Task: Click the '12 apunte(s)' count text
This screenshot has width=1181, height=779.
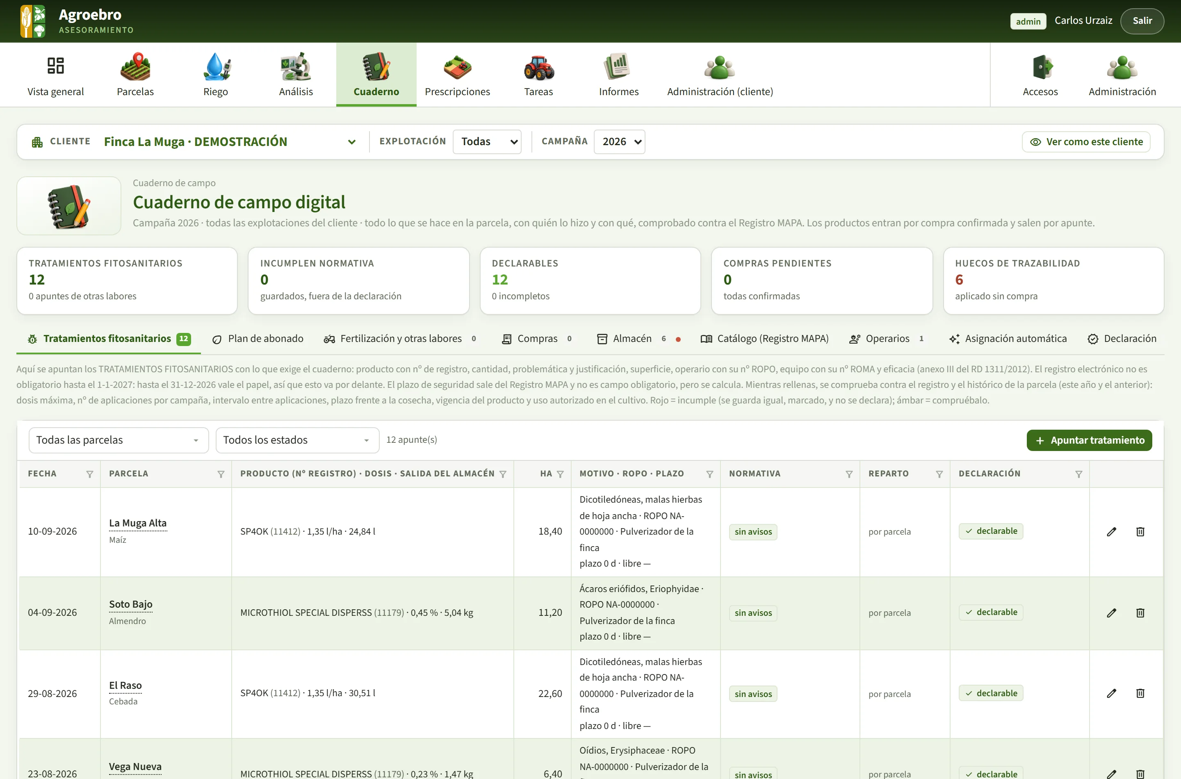Action: pyautogui.click(x=412, y=440)
